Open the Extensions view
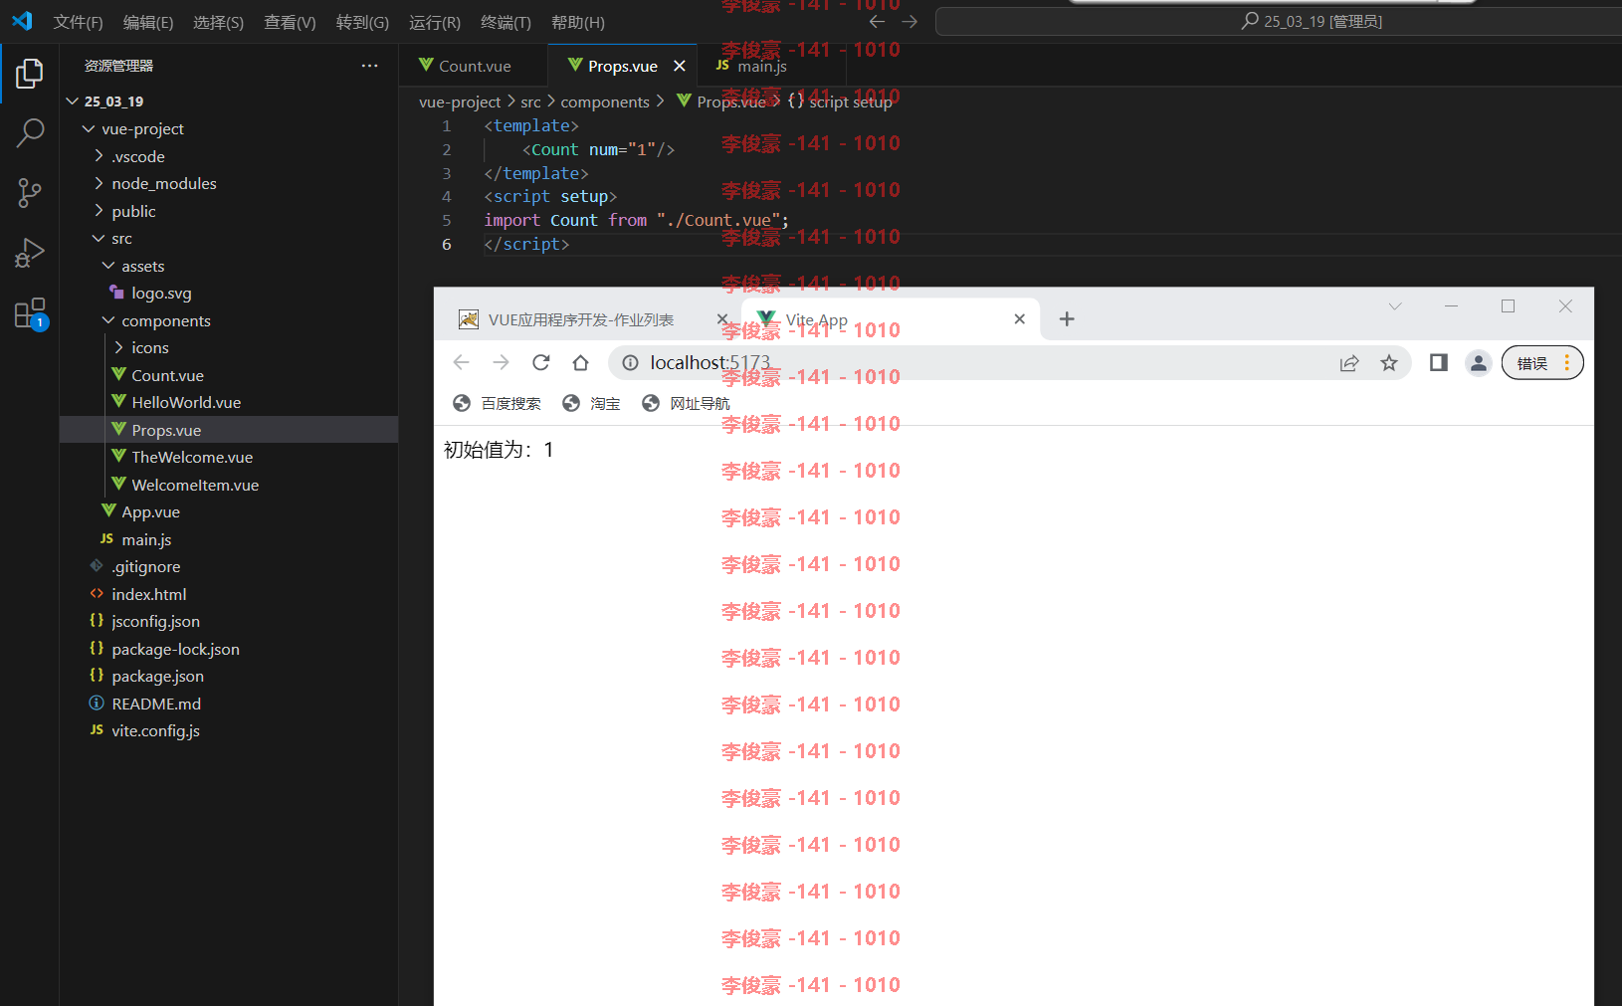Viewport: 1622px width, 1006px height. pos(30,313)
